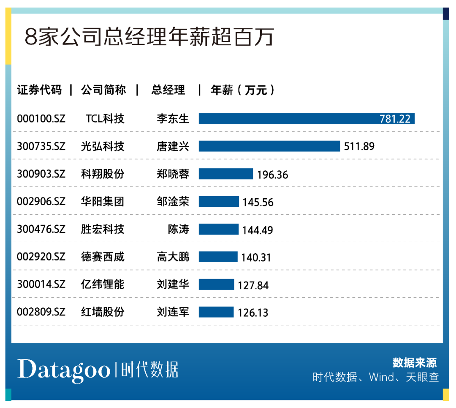Click the title '8家公司总经理年薪超百万'
456x408 pixels.
coord(149,37)
